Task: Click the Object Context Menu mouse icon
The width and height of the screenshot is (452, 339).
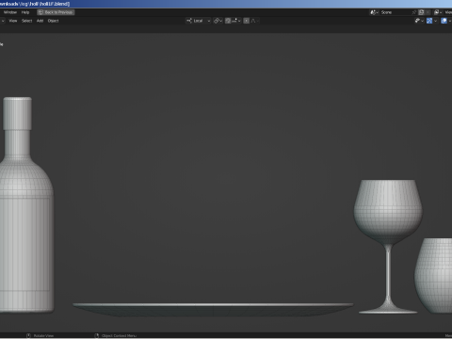Action: pyautogui.click(x=97, y=335)
